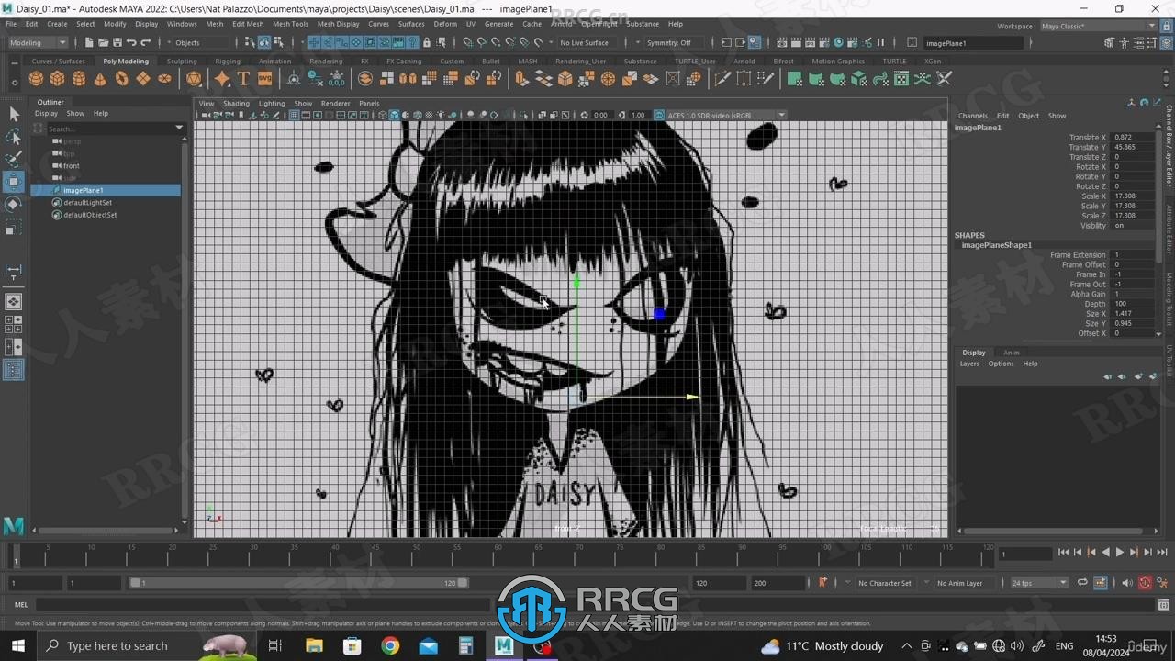Open the Modeling menu set dropdown

point(38,42)
